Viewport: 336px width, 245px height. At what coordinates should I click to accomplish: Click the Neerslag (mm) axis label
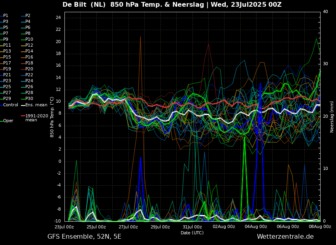click(x=332, y=117)
